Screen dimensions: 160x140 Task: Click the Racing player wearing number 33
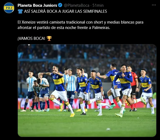click(71, 90)
